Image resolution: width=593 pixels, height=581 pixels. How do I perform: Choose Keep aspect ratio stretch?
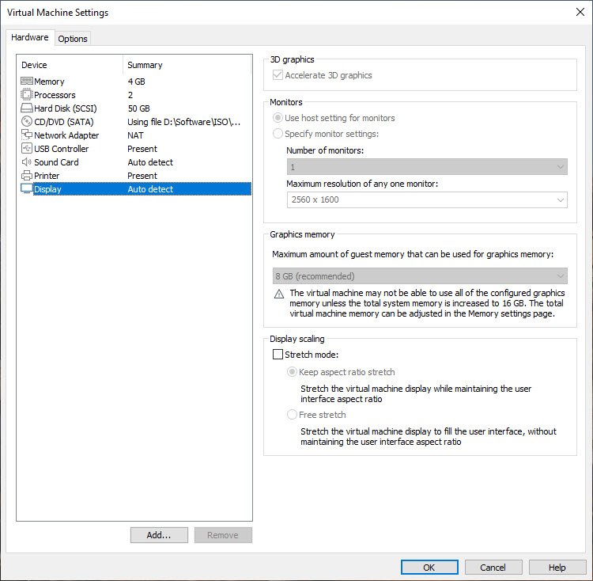292,372
